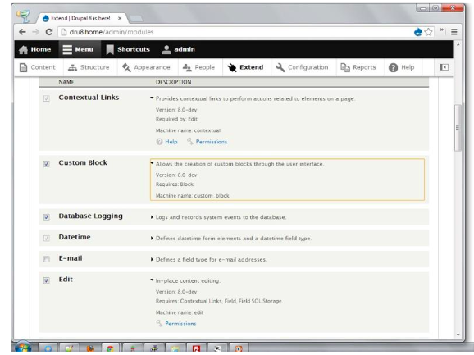The width and height of the screenshot is (474, 355).
Task: Reload the page with the refresh icon
Action: pyautogui.click(x=49, y=32)
